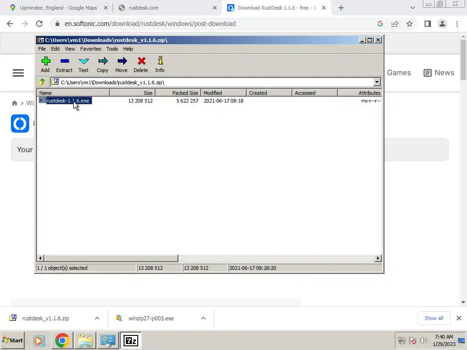The width and height of the screenshot is (467, 350).
Task: Sort by the Accessed column header
Action: [x=315, y=93]
